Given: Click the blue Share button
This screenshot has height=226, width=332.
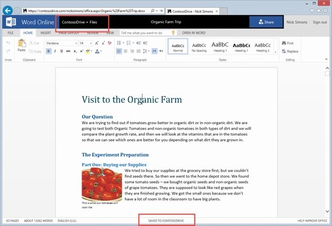Looking at the screenshot, I should [266, 22].
